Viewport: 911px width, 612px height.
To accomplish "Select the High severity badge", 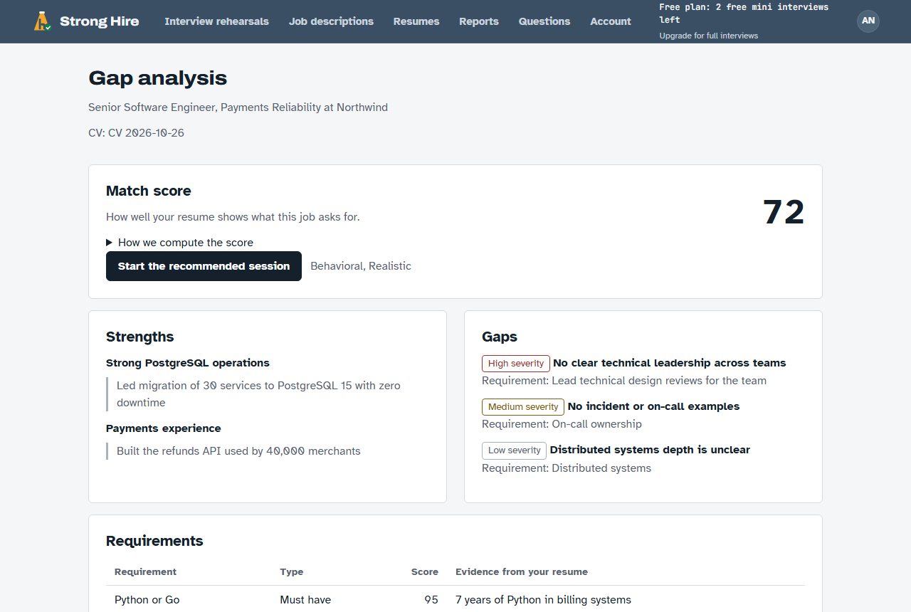I will pyautogui.click(x=516, y=364).
